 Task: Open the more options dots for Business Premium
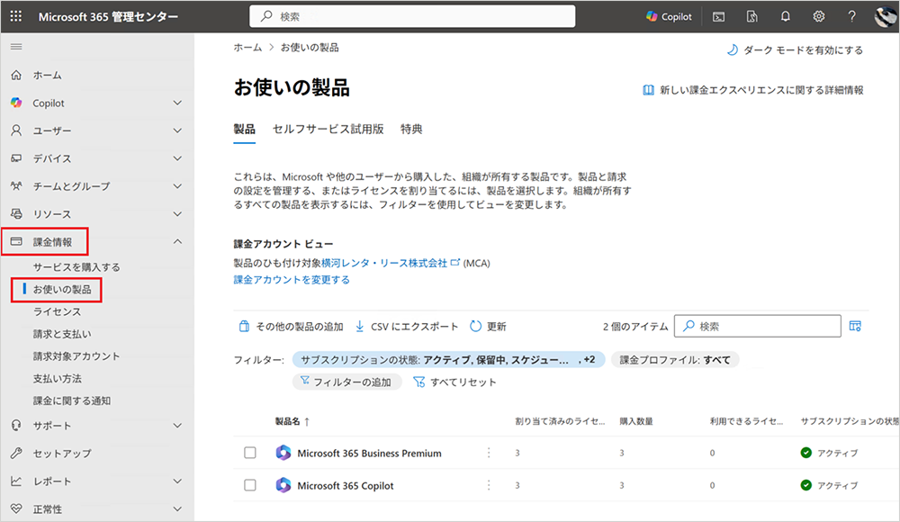tap(489, 453)
